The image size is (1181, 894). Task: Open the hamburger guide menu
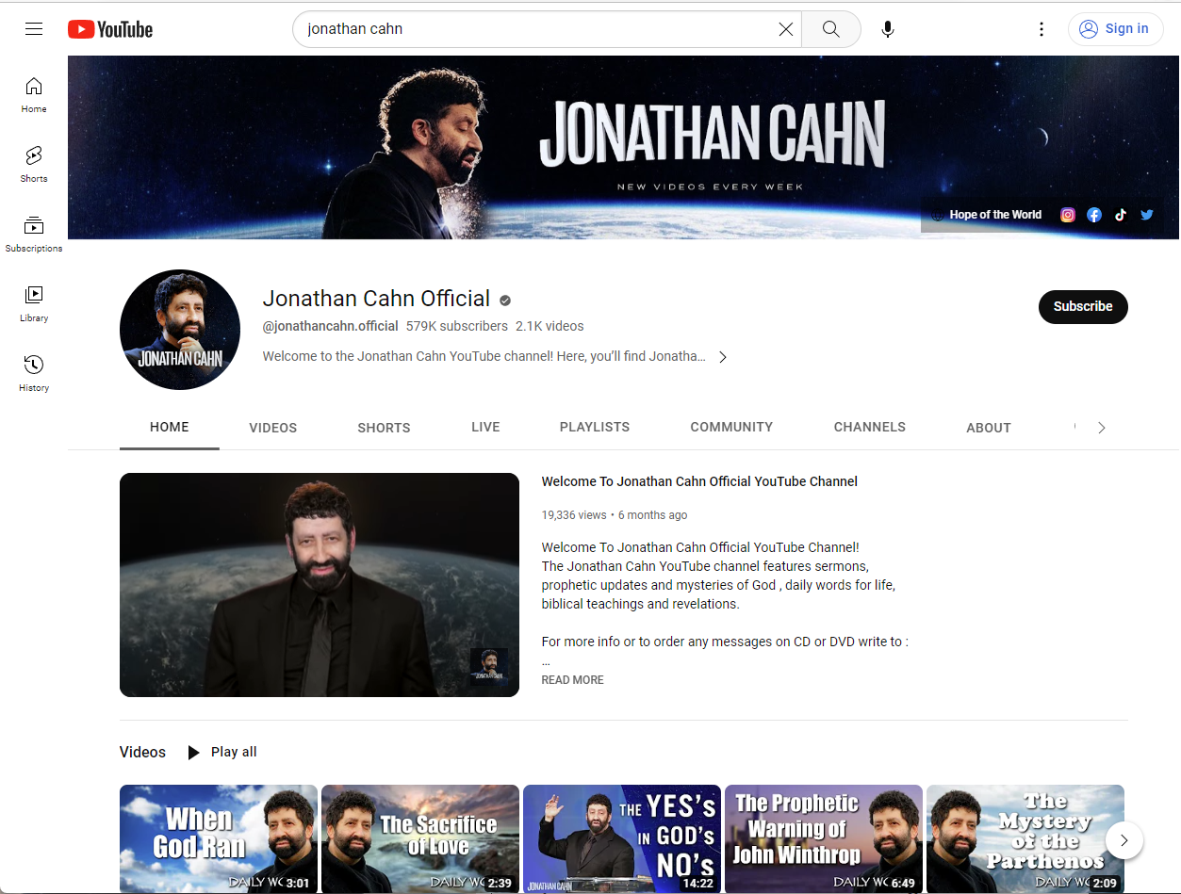[x=34, y=29]
